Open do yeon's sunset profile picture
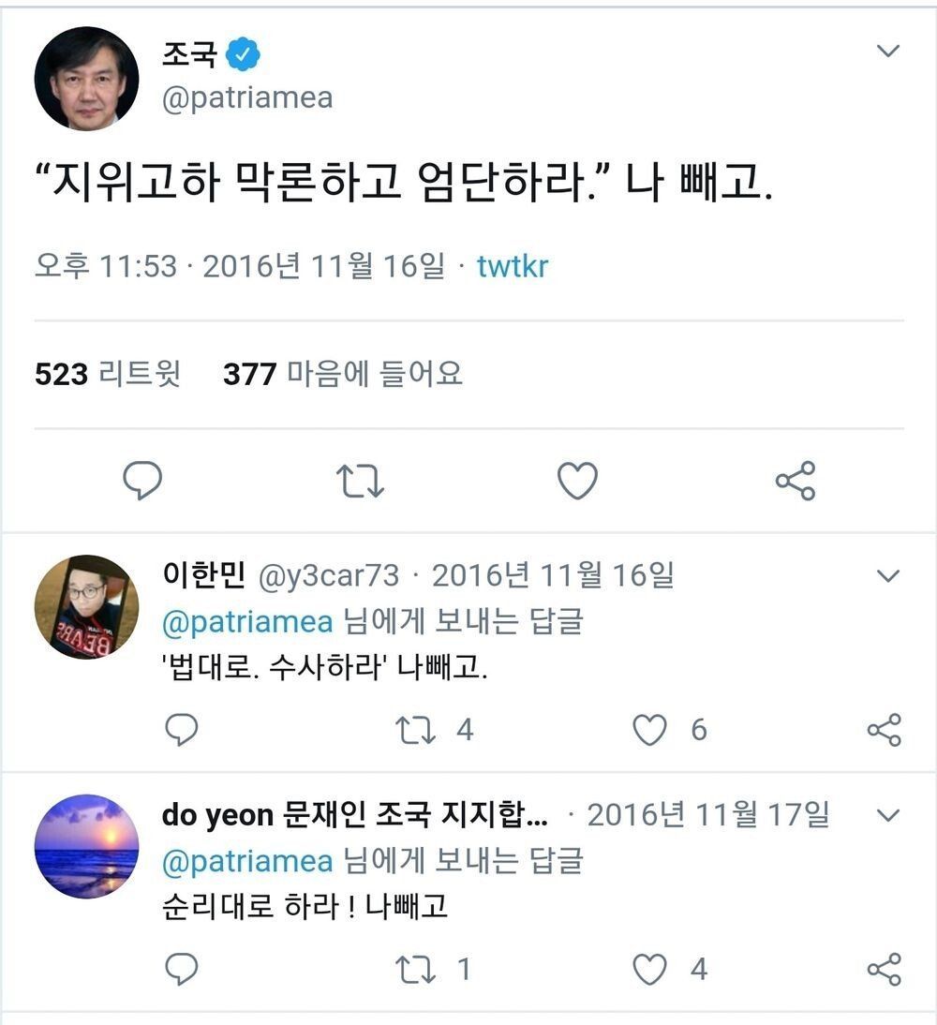Screen dimensions: 937x1025 tap(86, 846)
